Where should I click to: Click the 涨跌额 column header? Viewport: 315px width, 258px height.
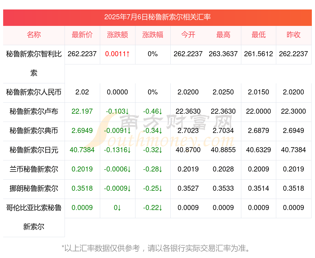tap(117, 35)
